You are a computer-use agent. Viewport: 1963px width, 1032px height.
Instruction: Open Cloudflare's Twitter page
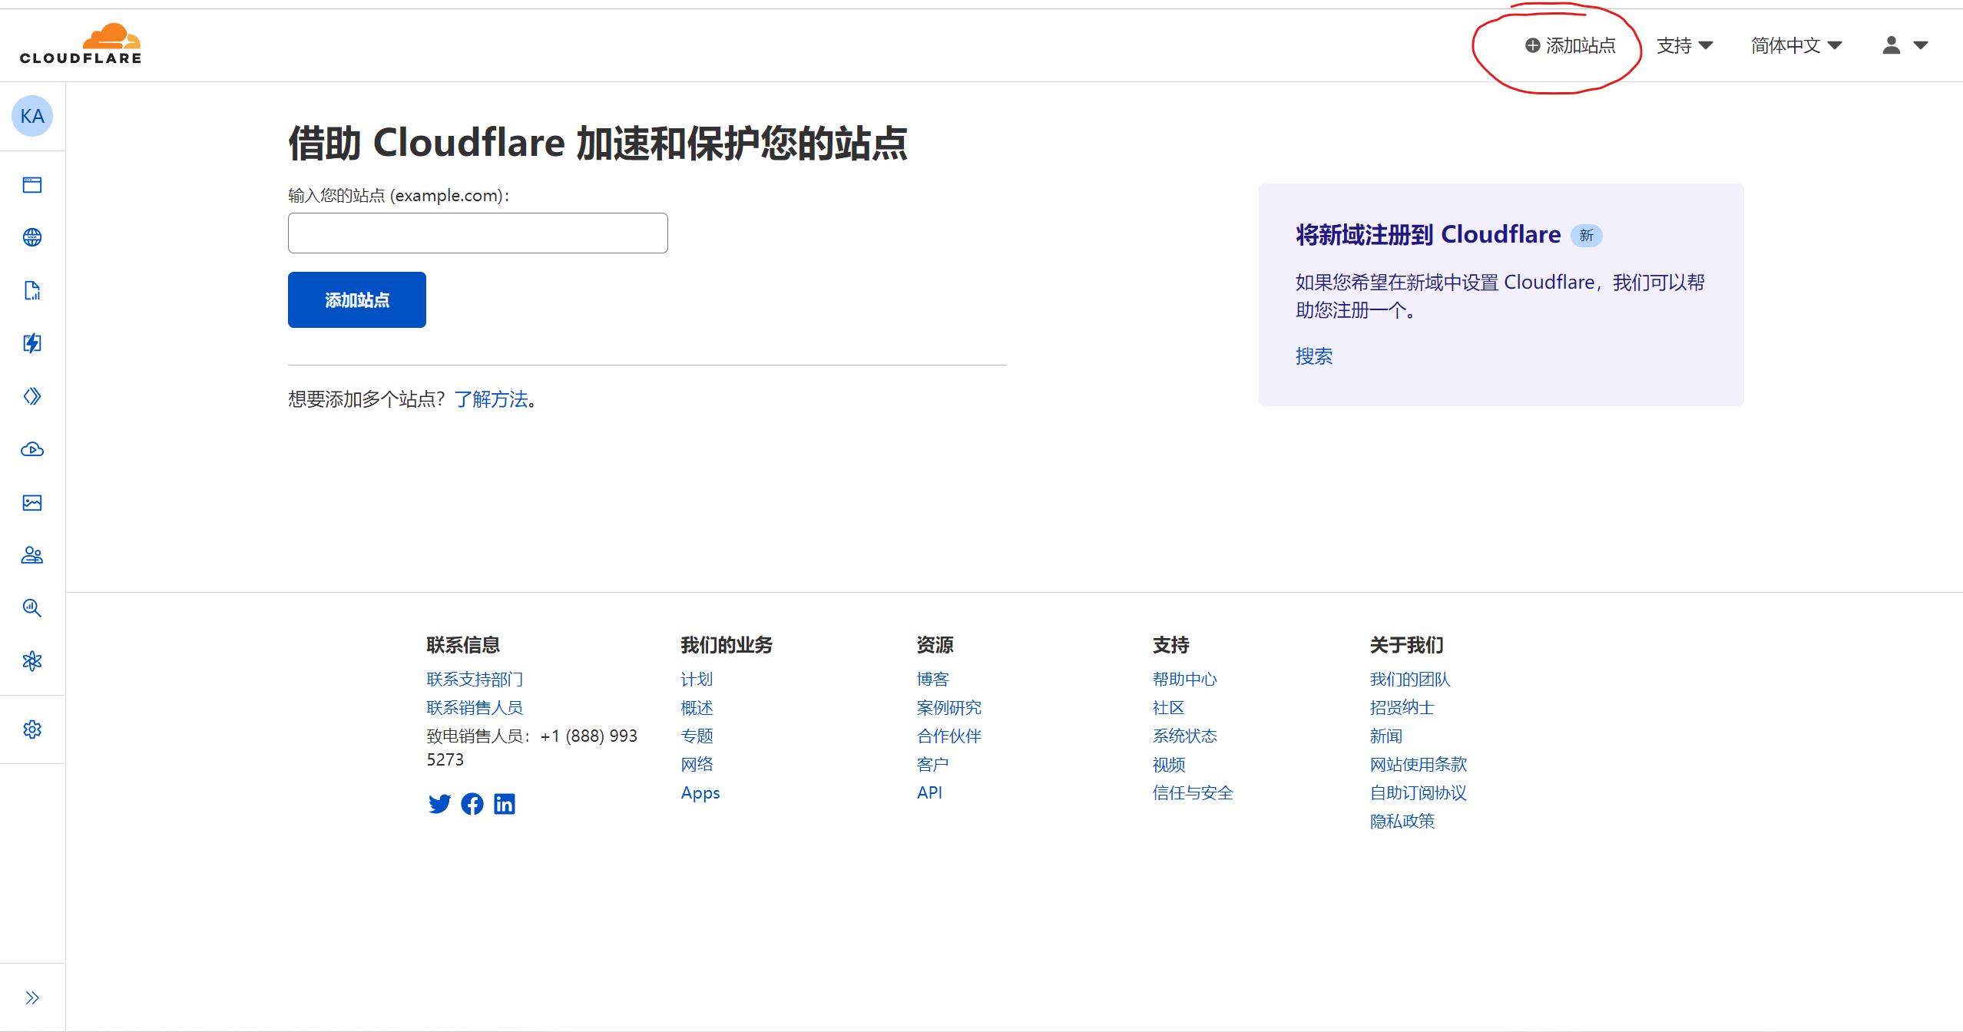tap(439, 804)
